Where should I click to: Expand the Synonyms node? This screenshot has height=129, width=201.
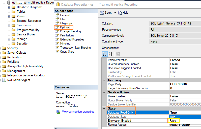pos(9,26)
